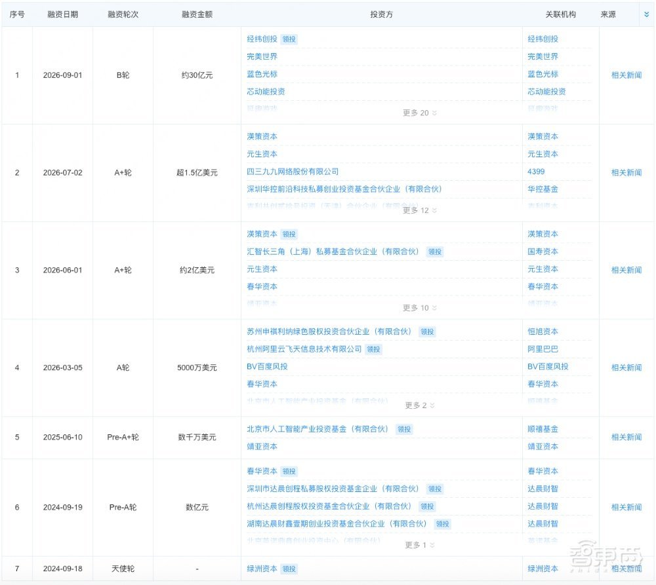Open investor 蓝色光标 in the 投资方 column
This screenshot has height=585, width=656.
tap(262, 74)
